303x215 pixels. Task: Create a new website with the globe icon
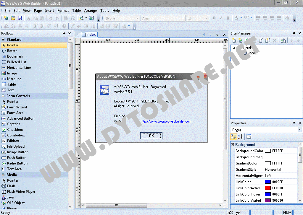6,18
